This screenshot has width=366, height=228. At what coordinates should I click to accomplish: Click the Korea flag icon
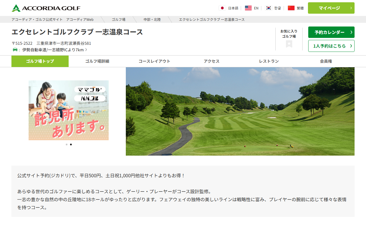268,8
